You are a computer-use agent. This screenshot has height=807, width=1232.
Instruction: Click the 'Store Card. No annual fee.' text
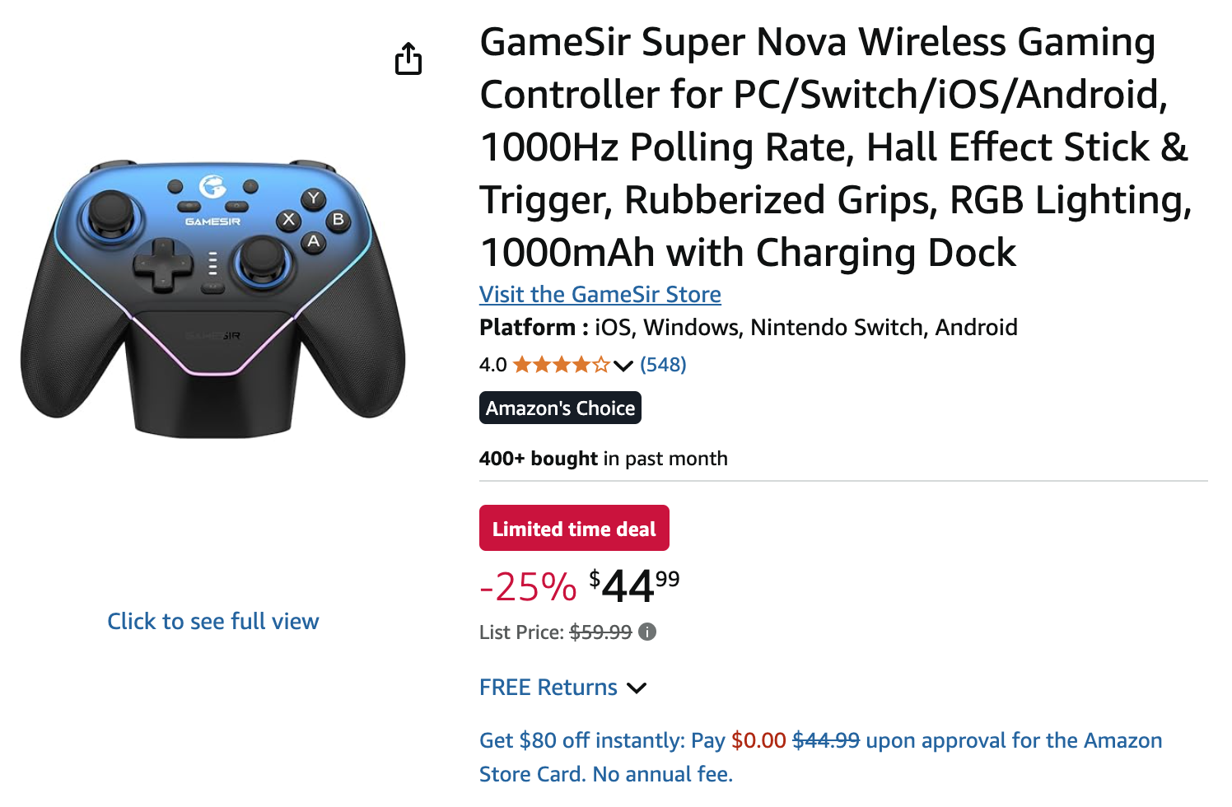606,774
